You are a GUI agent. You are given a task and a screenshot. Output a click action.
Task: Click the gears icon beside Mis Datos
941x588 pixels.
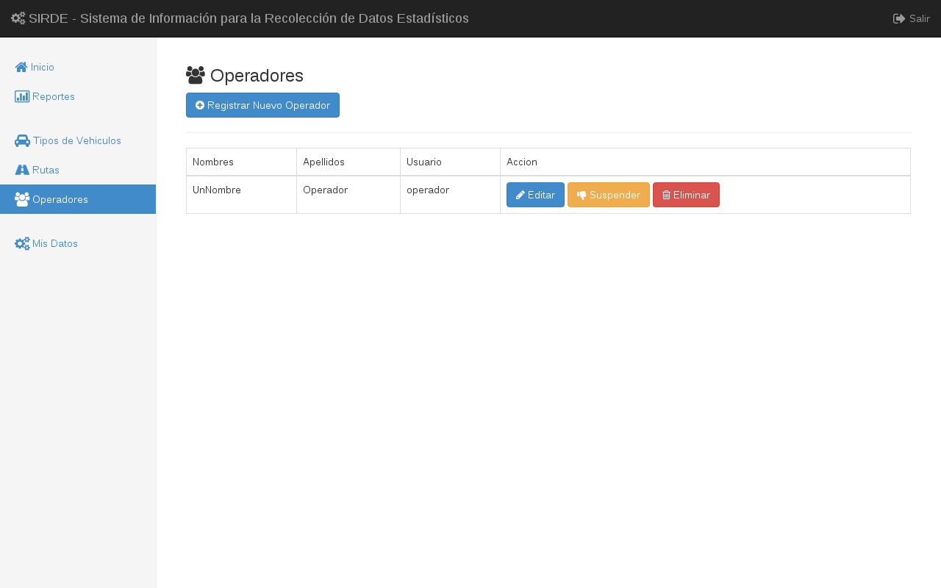22,243
